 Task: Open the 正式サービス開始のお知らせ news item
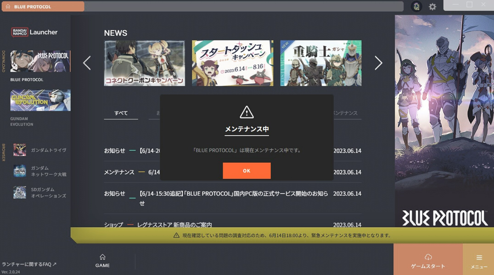(x=232, y=198)
